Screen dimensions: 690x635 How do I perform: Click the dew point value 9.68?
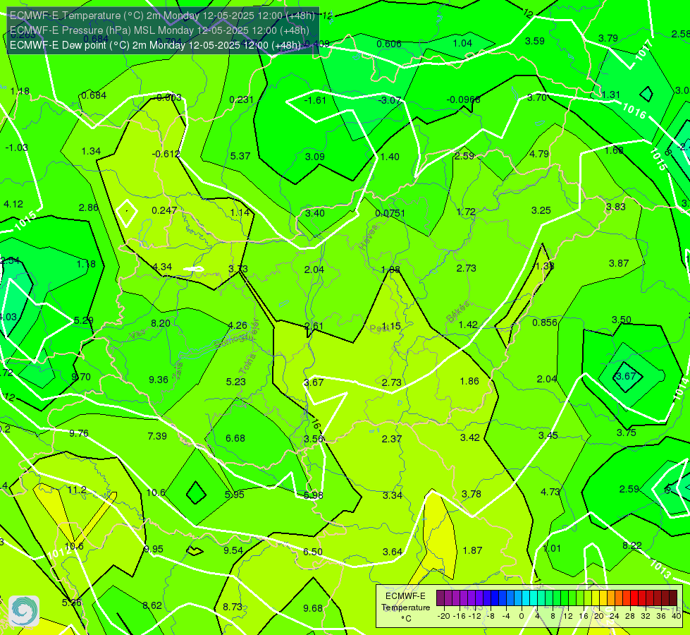(313, 608)
